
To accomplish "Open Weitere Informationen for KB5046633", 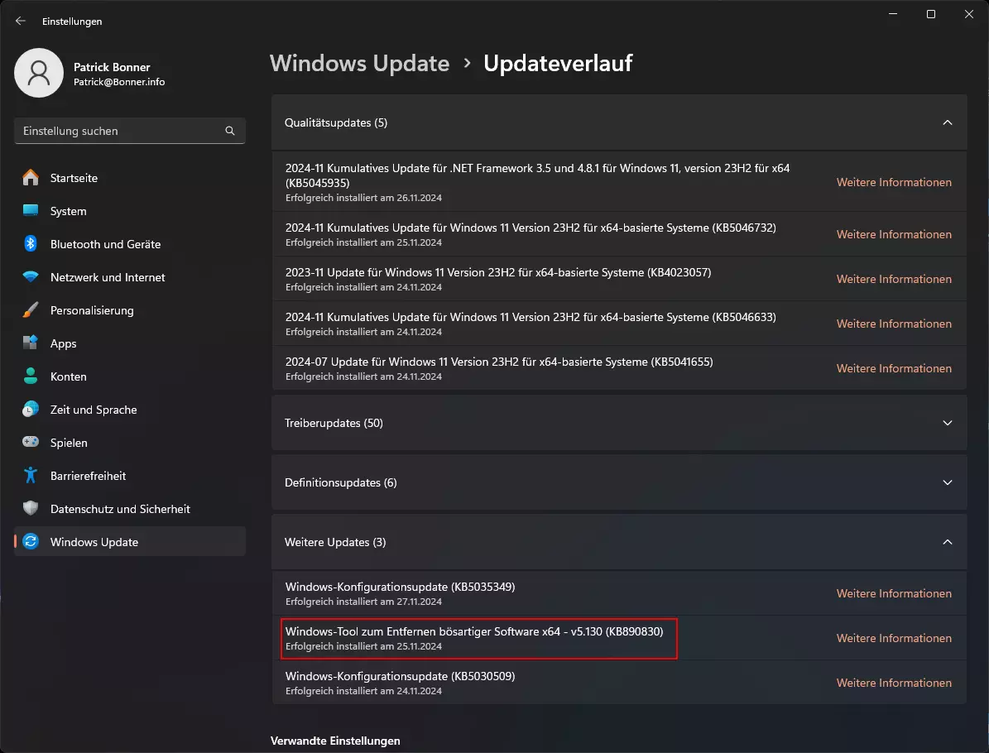I will pyautogui.click(x=894, y=324).
